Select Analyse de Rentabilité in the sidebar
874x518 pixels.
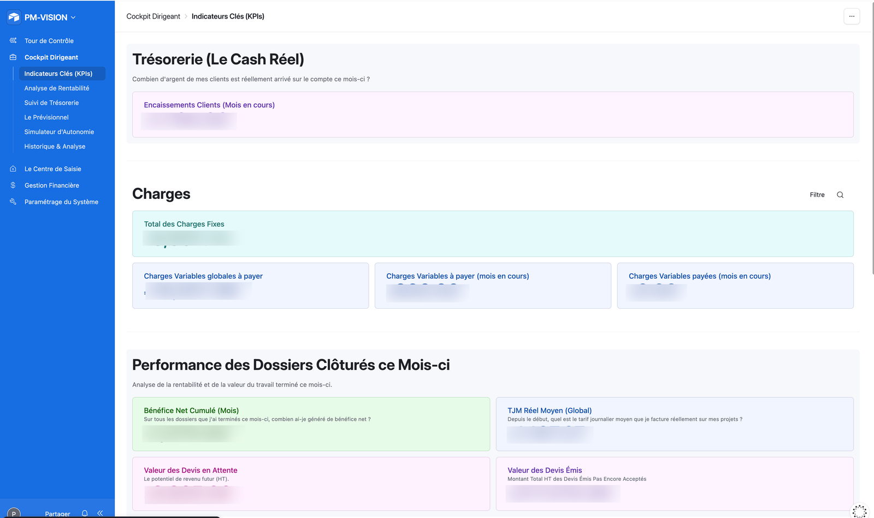pyautogui.click(x=57, y=88)
